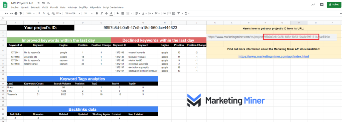
Task: Open the marketingminer.com API documentation link
Action: tap(274, 57)
